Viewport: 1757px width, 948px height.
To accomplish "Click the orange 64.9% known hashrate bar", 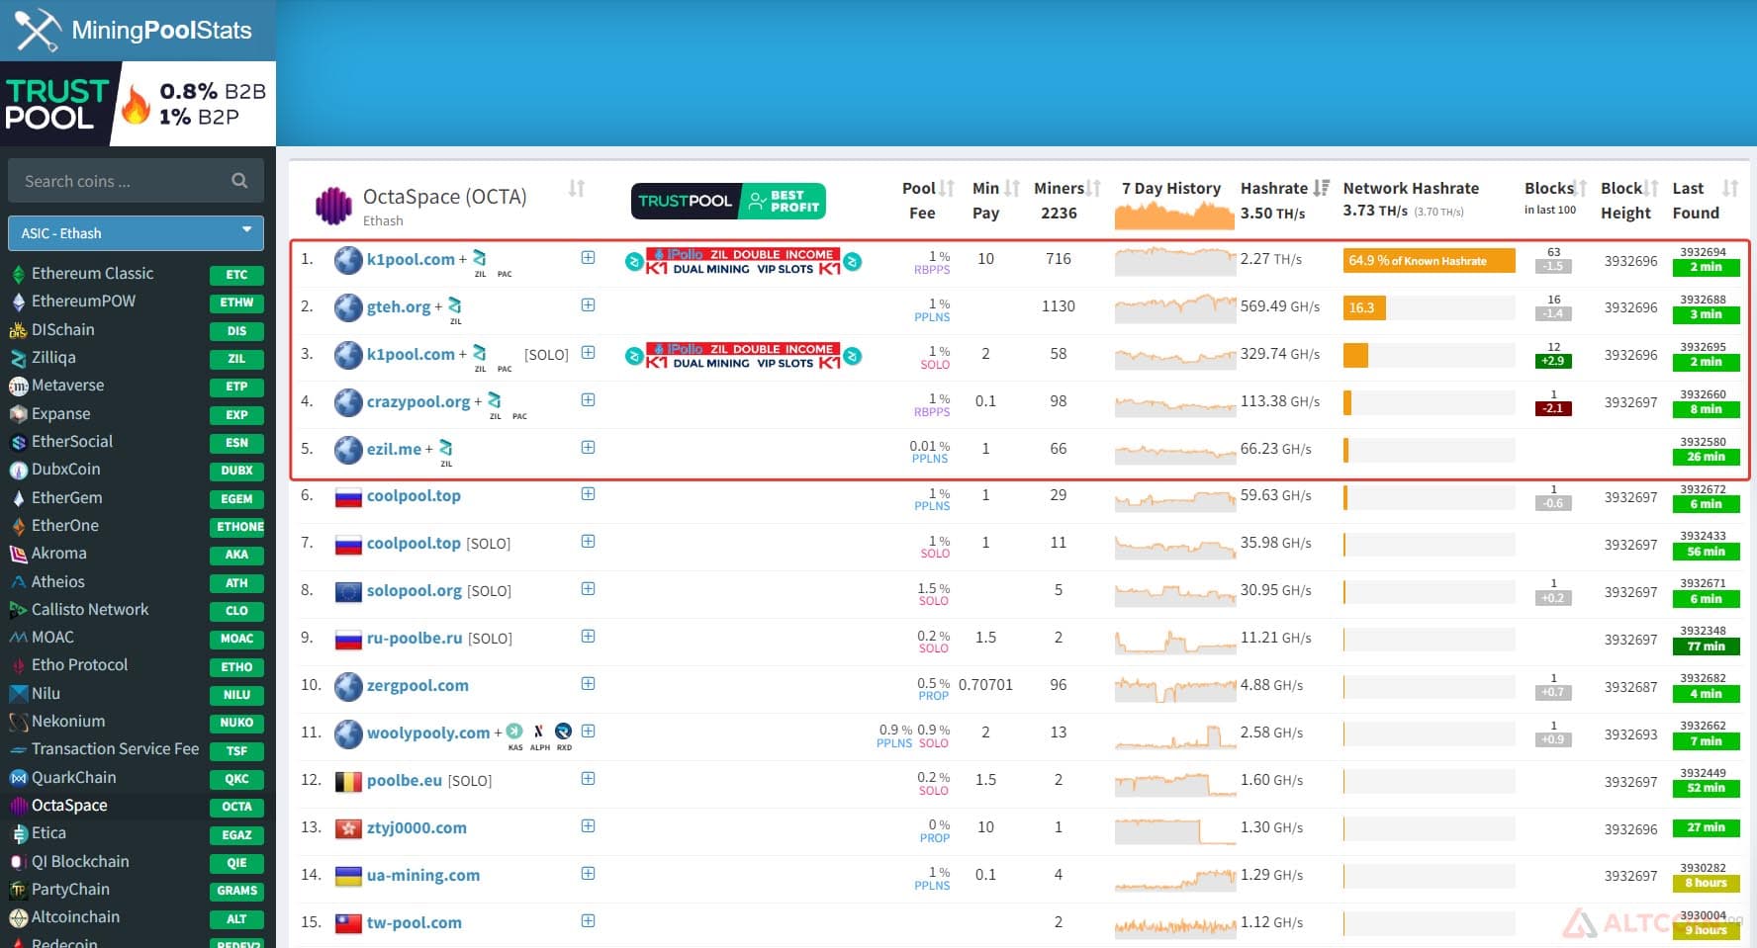I will pos(1429,261).
